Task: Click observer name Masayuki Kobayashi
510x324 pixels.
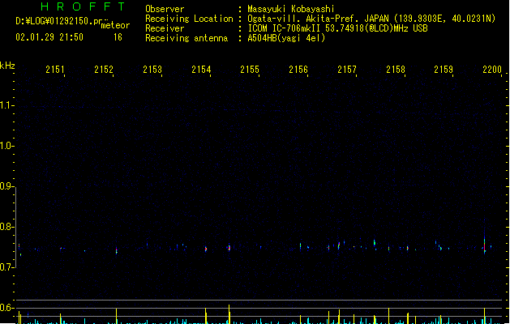Action: click(291, 9)
